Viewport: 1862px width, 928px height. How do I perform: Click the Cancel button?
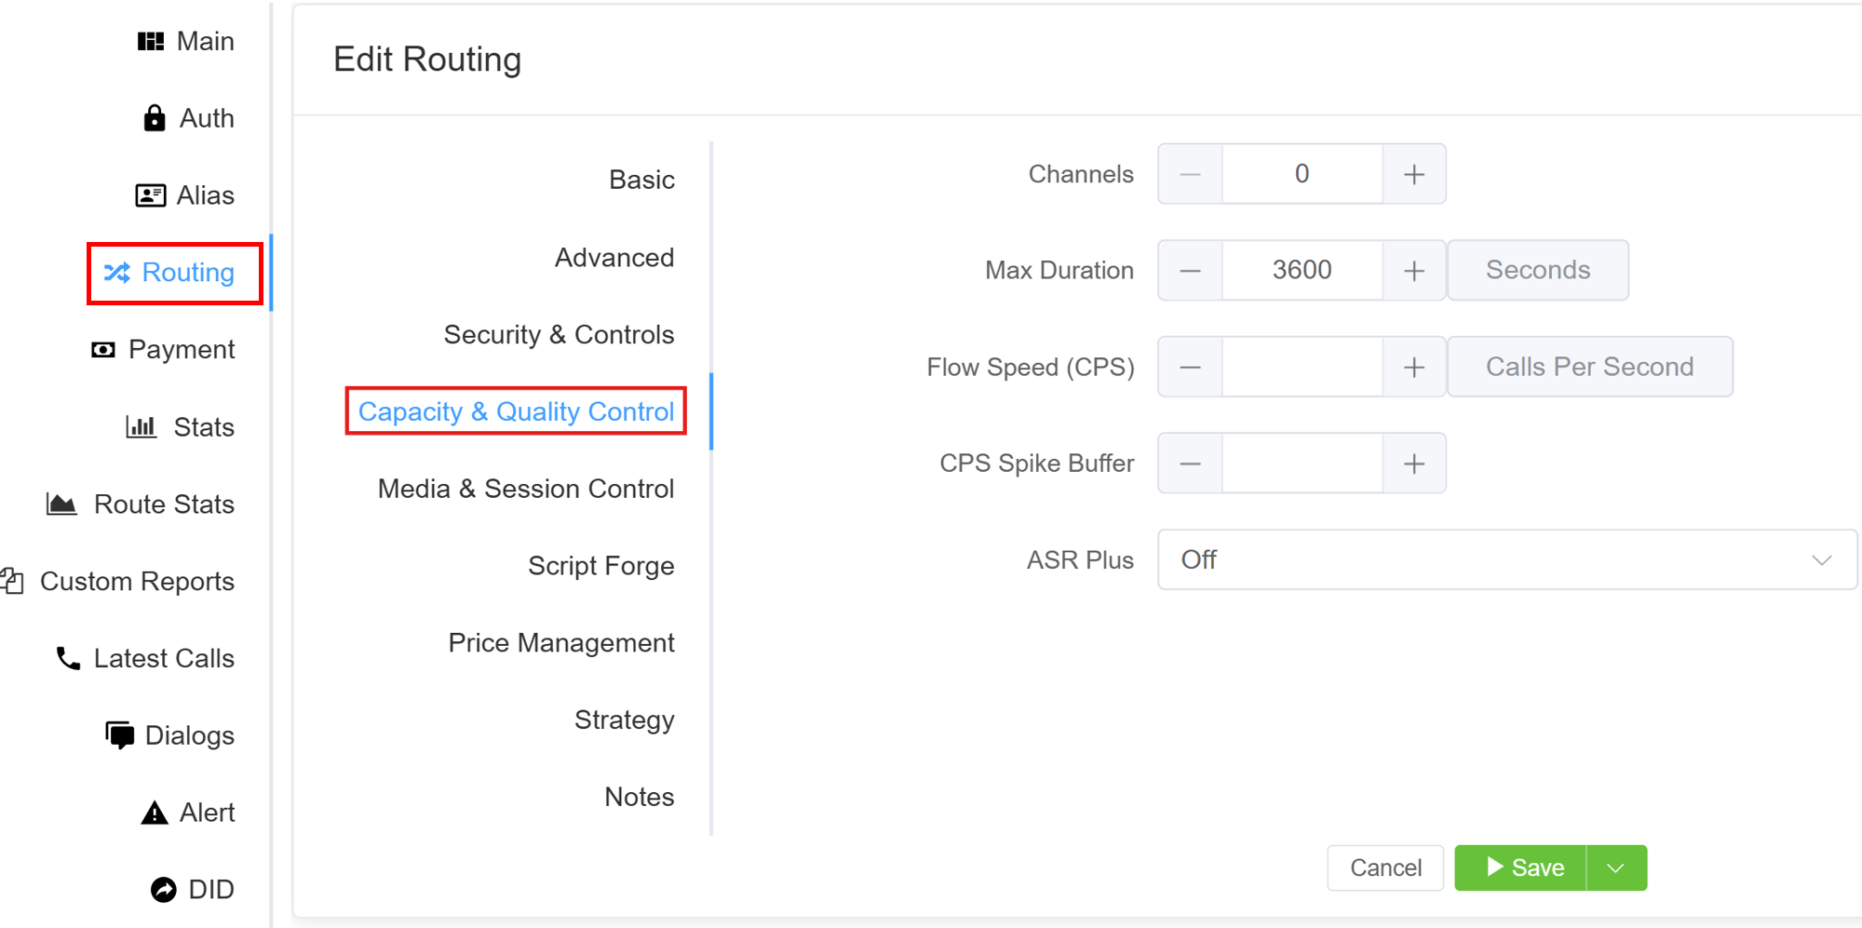point(1385,868)
